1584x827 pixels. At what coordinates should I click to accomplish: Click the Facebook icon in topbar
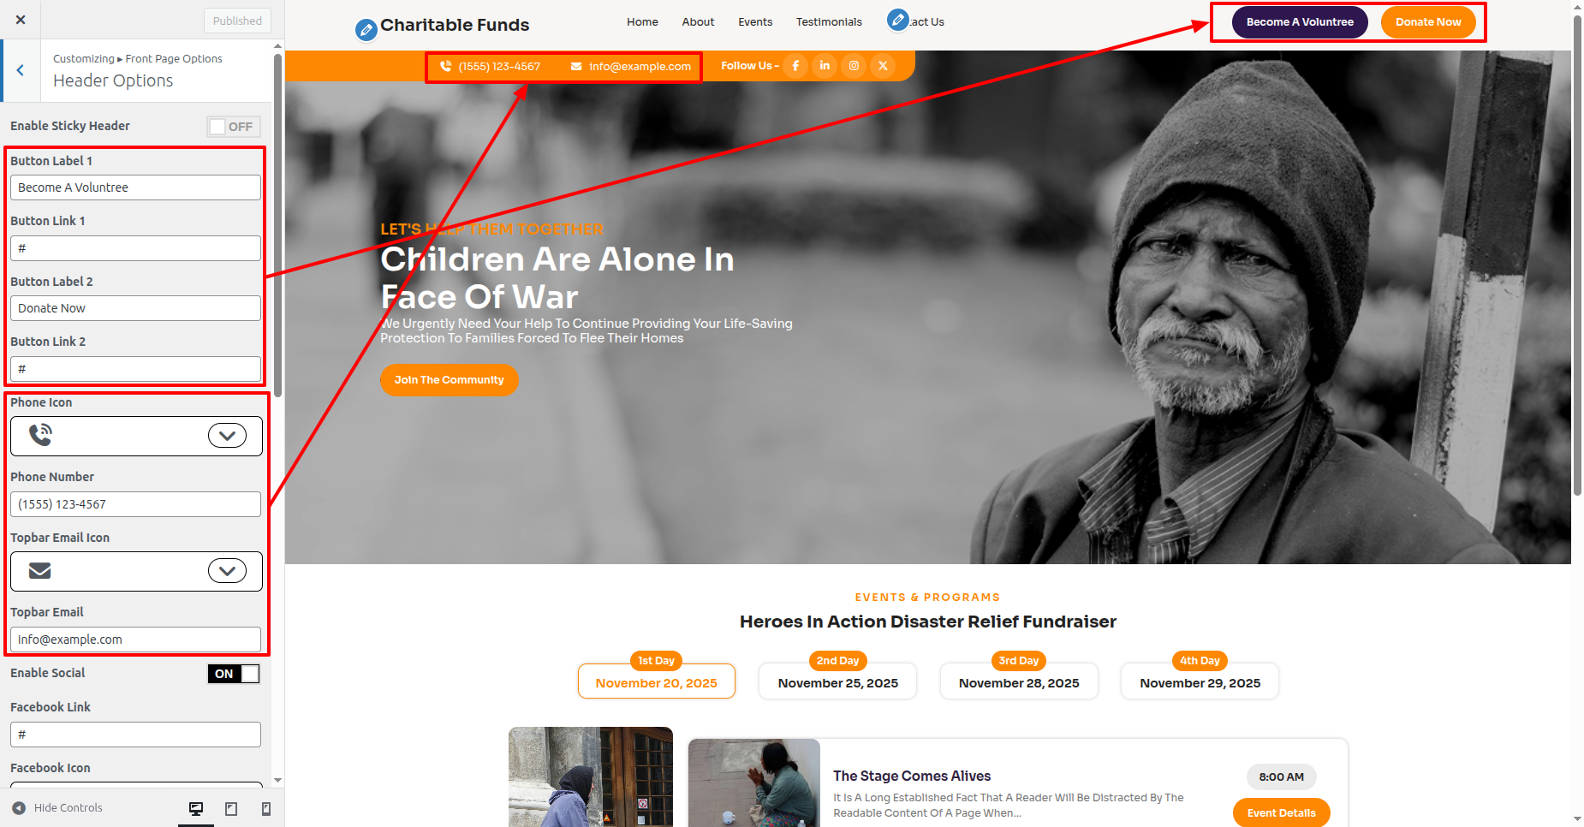tap(795, 66)
